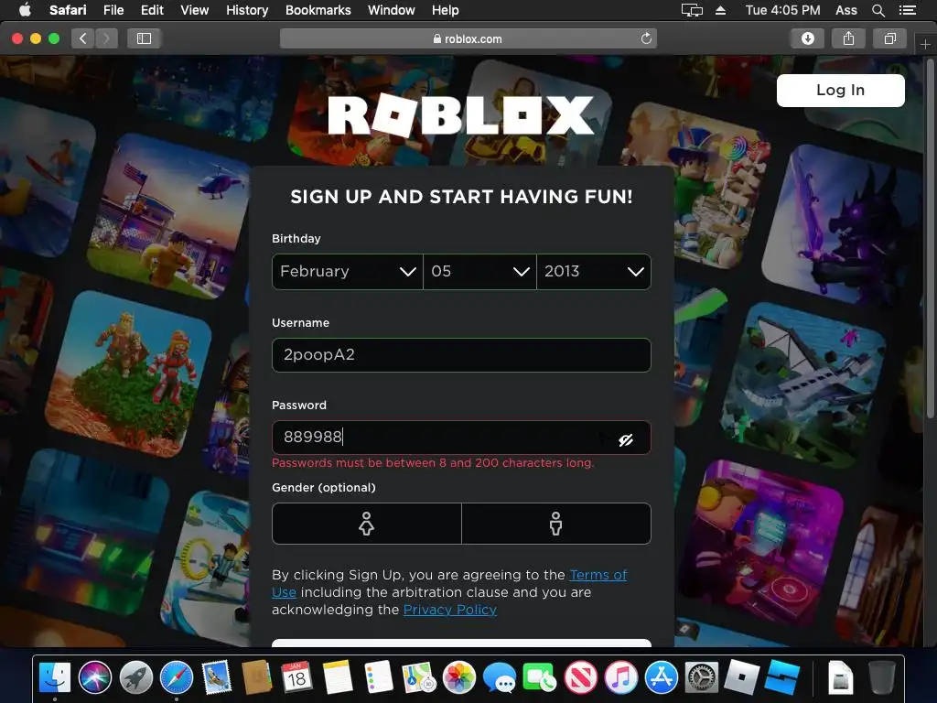The image size is (937, 703).
Task: Open Contacts book icon in dock
Action: (257, 678)
